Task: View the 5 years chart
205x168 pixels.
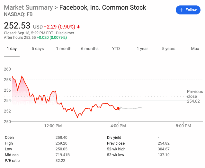Action: point(168,49)
